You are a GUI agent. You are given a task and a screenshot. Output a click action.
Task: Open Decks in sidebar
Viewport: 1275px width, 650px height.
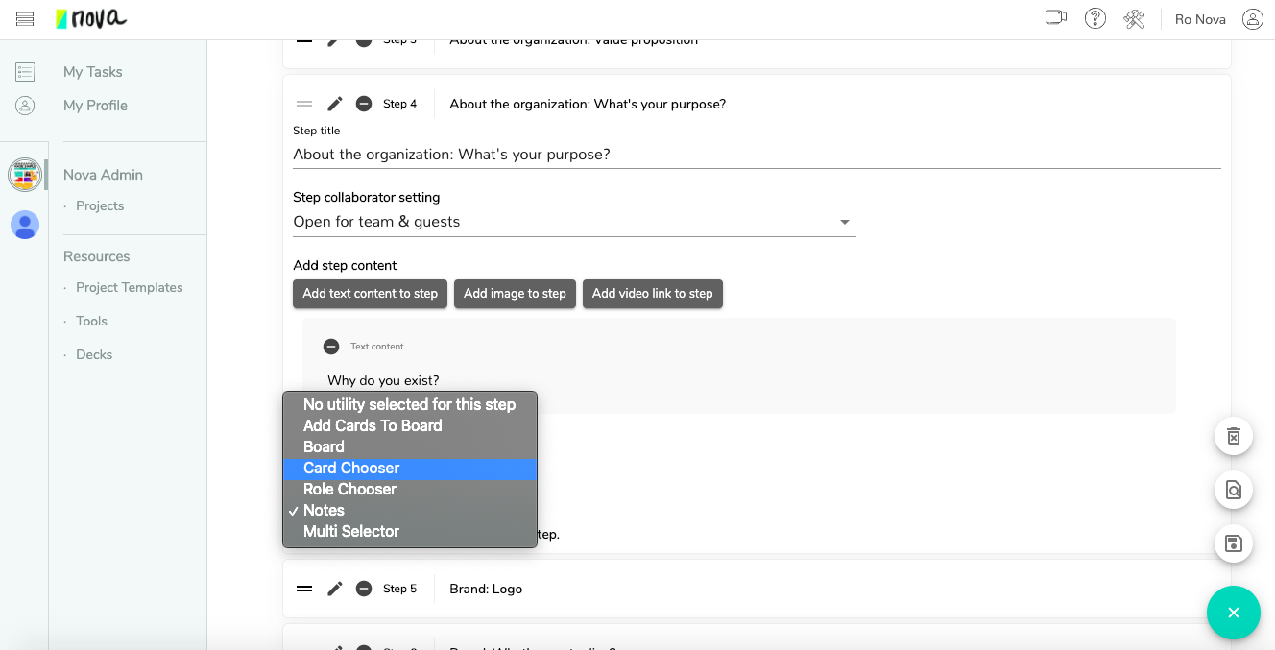point(94,355)
